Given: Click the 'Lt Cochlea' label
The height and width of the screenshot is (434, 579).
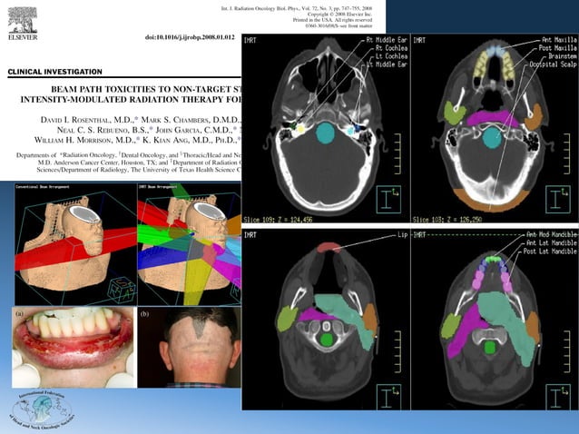Looking at the screenshot, I should click(392, 56).
